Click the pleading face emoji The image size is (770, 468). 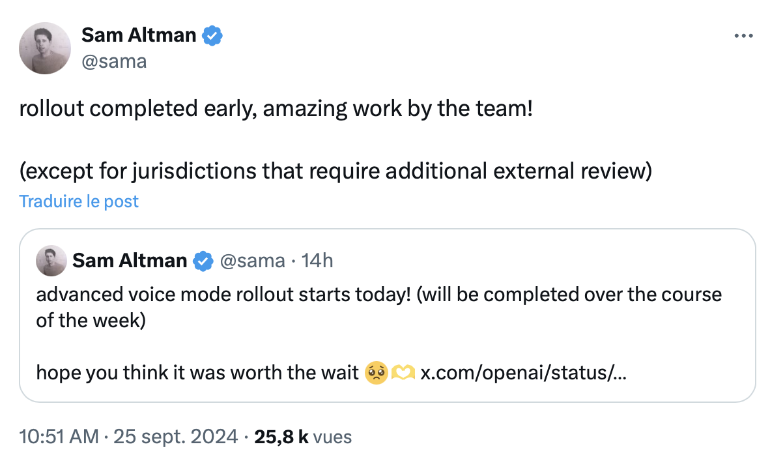tap(376, 373)
